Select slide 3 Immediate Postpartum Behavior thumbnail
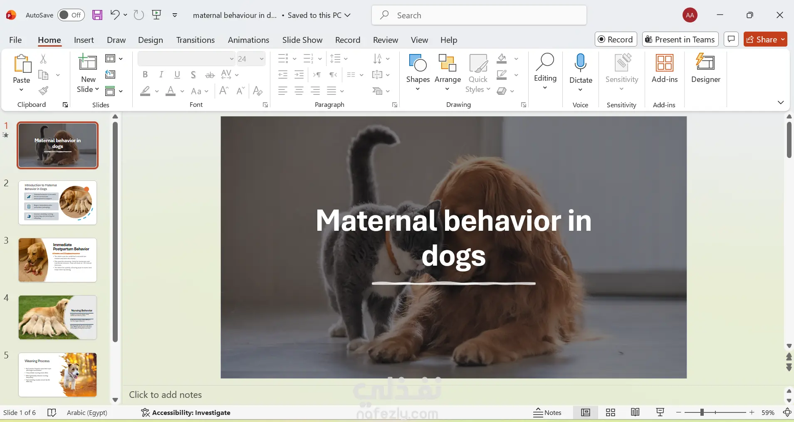The image size is (794, 422). pyautogui.click(x=57, y=260)
